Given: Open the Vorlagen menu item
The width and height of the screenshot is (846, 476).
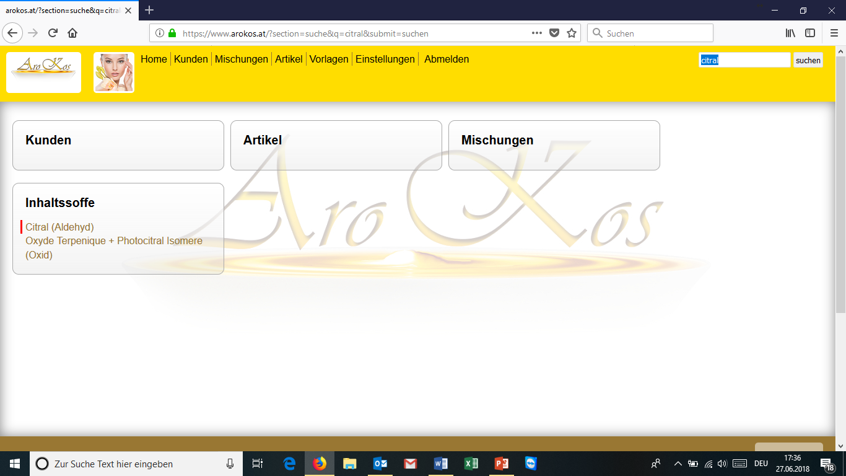Looking at the screenshot, I should click(x=329, y=59).
